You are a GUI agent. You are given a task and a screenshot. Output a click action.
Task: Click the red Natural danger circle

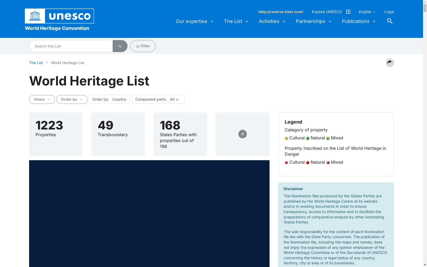[x=308, y=163]
